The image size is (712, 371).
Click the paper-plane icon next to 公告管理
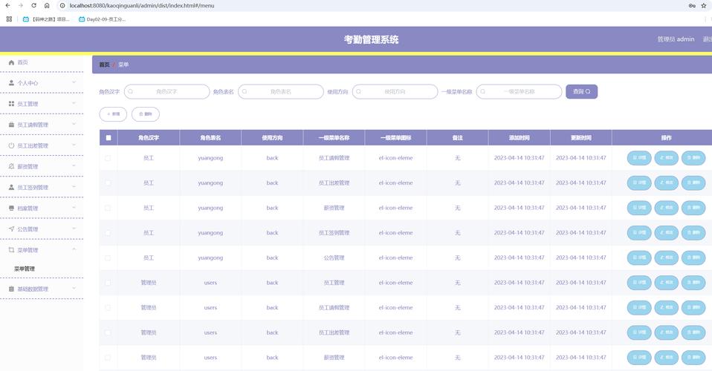coord(11,229)
